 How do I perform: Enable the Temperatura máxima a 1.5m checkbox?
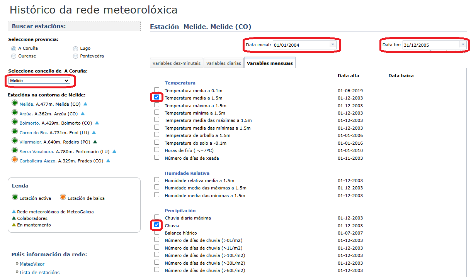tap(156, 105)
